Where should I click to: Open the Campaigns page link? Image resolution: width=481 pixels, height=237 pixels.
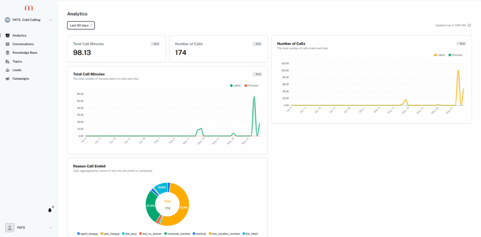(21, 79)
